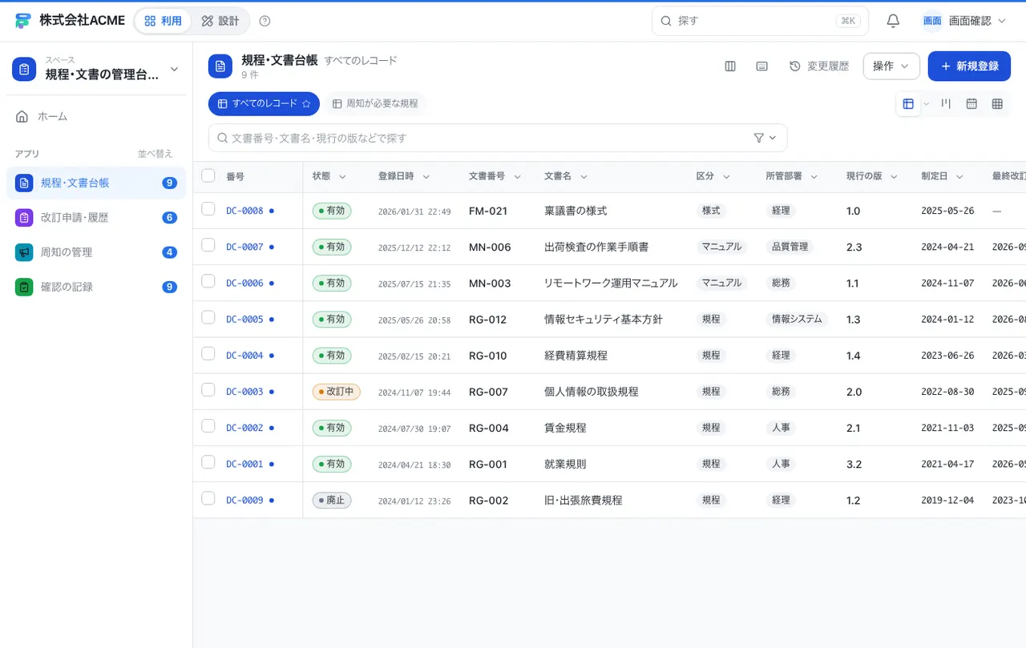1026x648 pixels.
Task: Switch to calendar view icon
Action: click(971, 104)
